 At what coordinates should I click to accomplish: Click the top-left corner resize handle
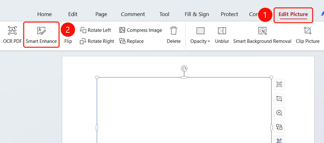pos(97,77)
